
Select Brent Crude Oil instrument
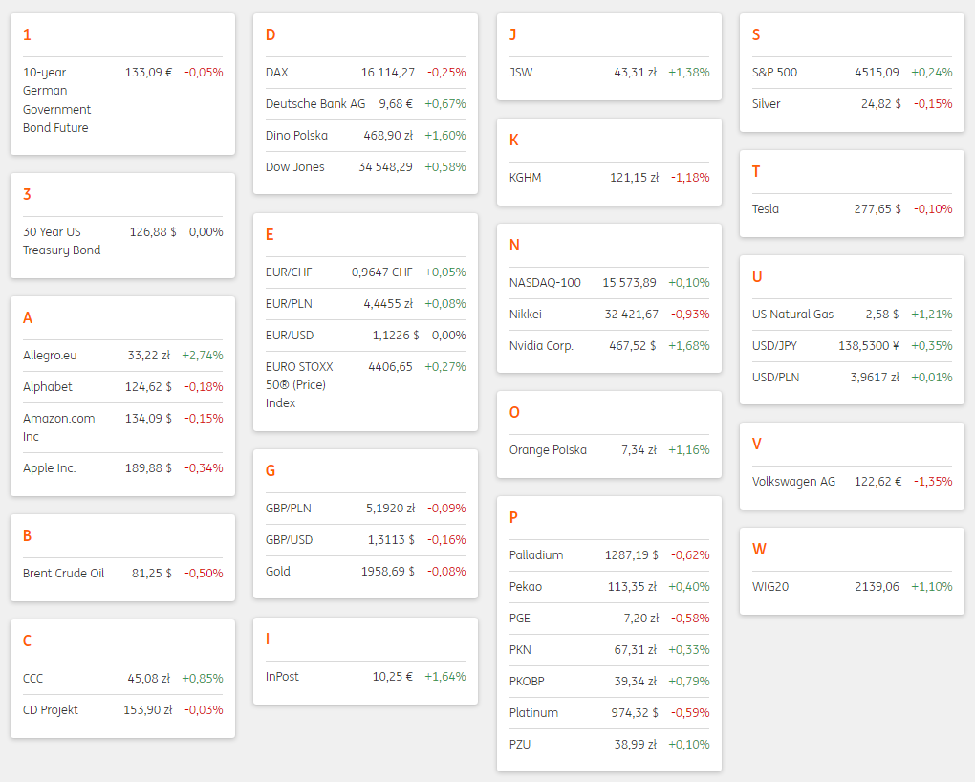(63, 574)
